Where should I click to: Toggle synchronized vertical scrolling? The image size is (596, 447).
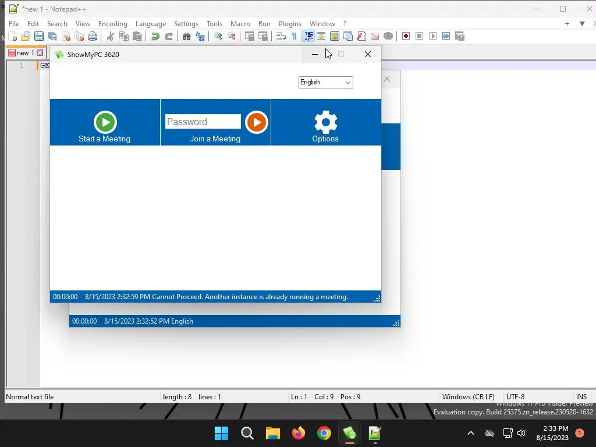pyautogui.click(x=249, y=37)
